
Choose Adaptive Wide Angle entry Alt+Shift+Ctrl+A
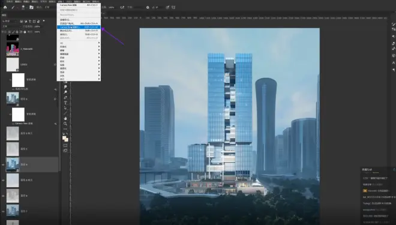point(79,23)
